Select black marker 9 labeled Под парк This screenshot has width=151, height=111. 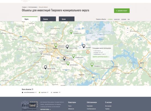[x=84, y=46]
